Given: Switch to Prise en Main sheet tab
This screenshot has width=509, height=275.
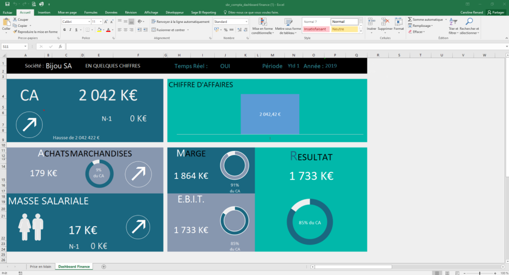Looking at the screenshot, I should click(x=41, y=267).
